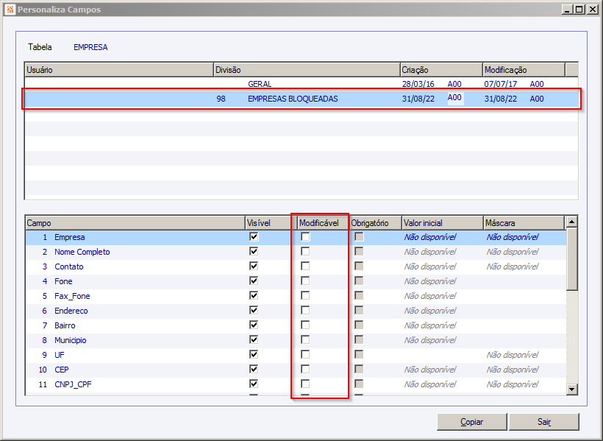Toggle Visível checkbox for Endereco field

pyautogui.click(x=254, y=310)
